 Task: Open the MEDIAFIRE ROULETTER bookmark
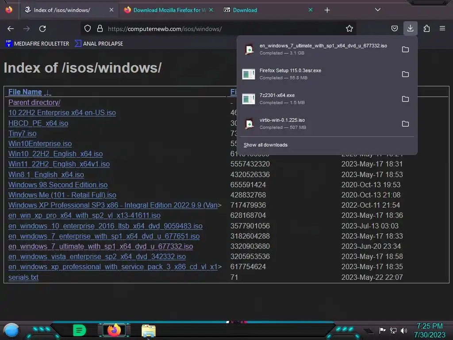tap(37, 44)
